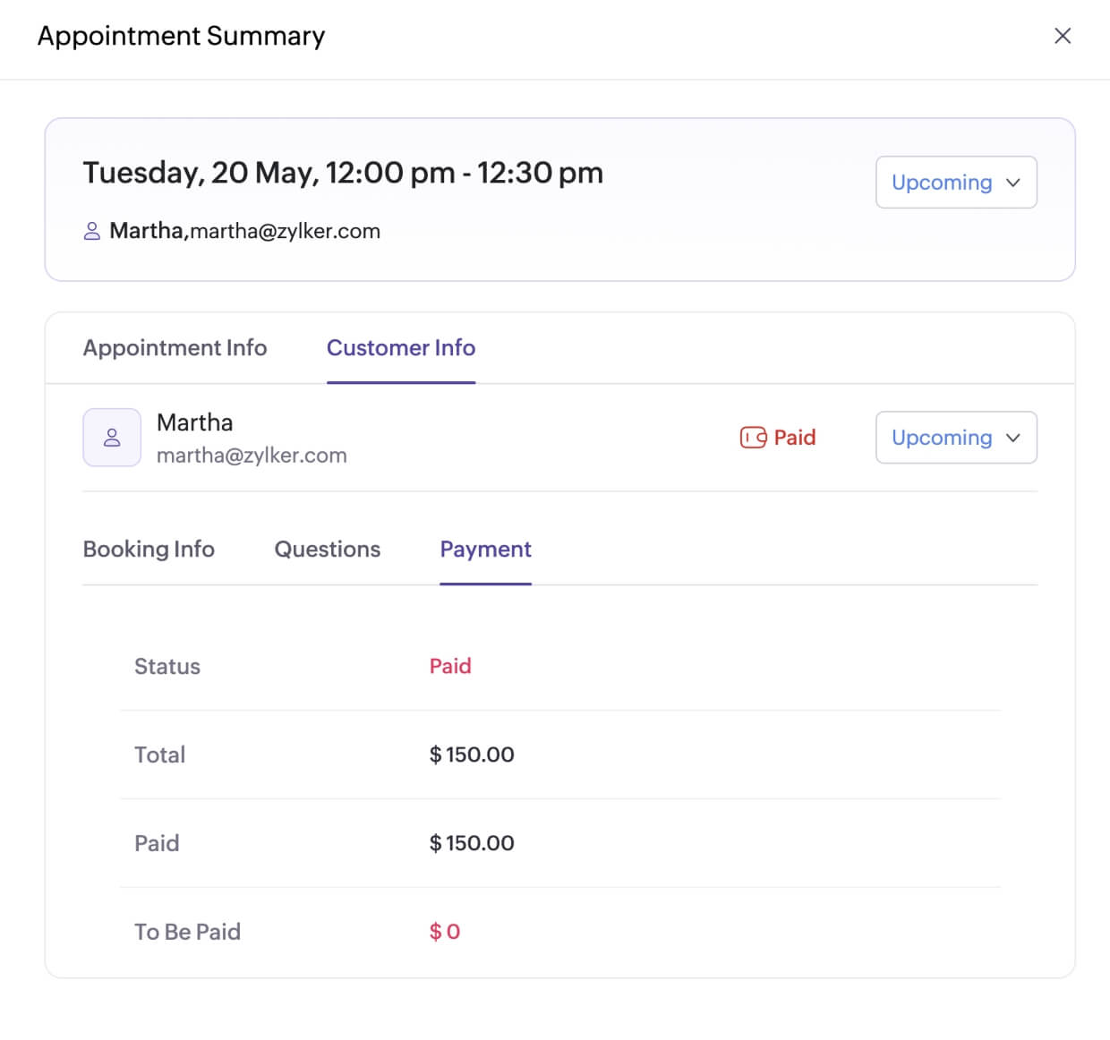Click Martha's email under customer name
Image resolution: width=1110 pixels, height=1040 pixels.
[x=252, y=456]
